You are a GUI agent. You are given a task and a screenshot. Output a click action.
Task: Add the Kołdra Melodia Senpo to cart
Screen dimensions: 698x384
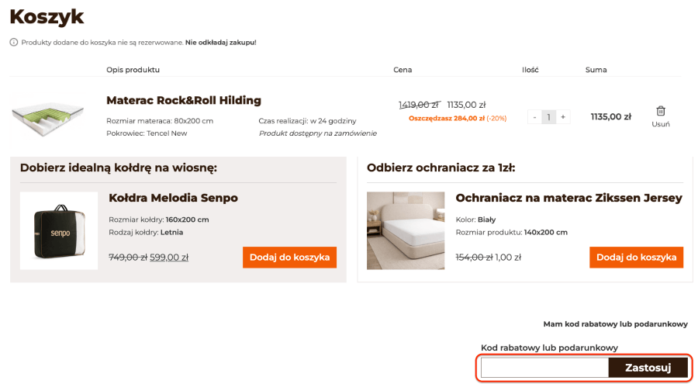pyautogui.click(x=289, y=258)
